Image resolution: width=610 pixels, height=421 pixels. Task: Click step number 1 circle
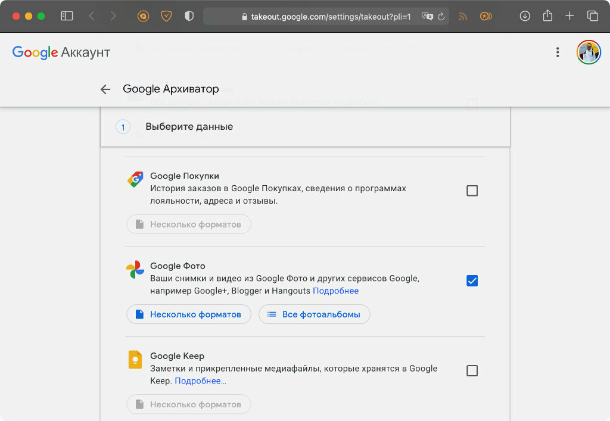click(x=123, y=127)
